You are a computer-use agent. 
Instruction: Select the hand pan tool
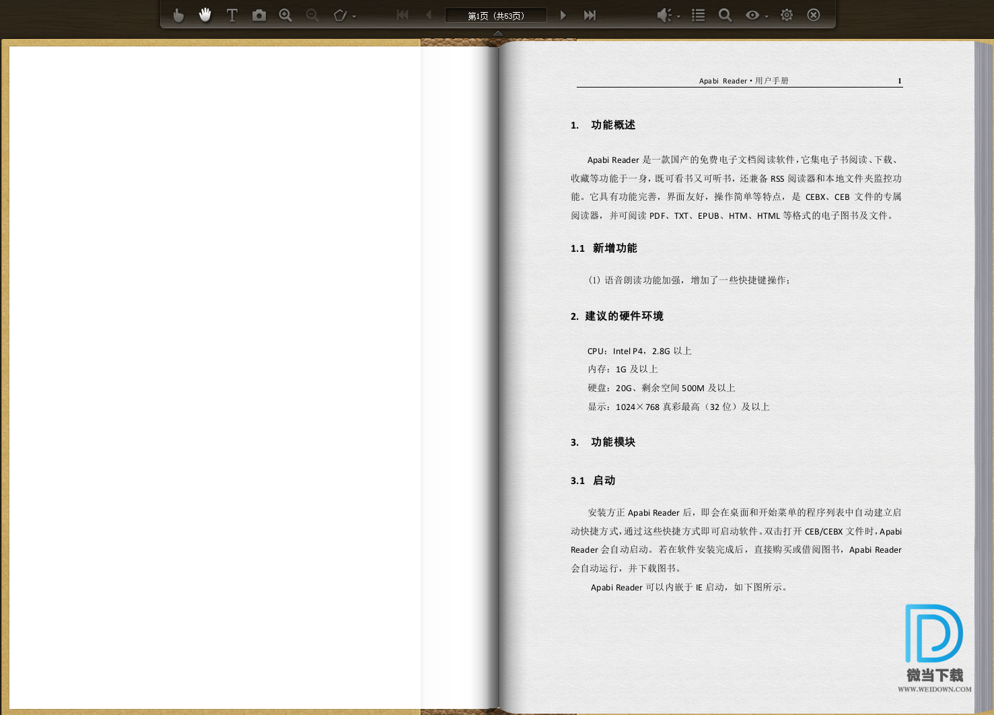click(x=205, y=15)
